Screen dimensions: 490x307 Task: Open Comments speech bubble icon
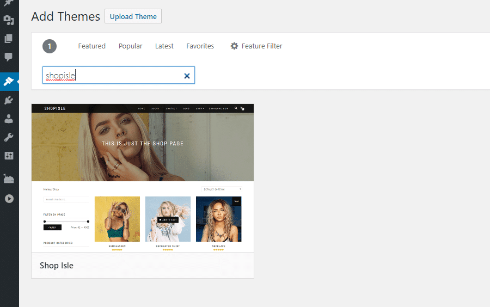tap(9, 57)
